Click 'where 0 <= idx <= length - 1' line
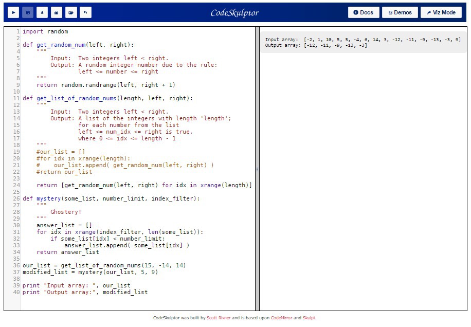Image resolution: width=471 pixels, height=327 pixels. coord(127,138)
